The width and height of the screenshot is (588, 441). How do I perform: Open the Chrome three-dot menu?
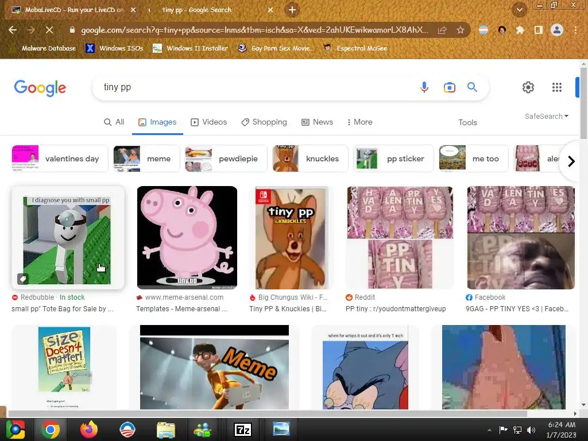pyautogui.click(x=575, y=30)
